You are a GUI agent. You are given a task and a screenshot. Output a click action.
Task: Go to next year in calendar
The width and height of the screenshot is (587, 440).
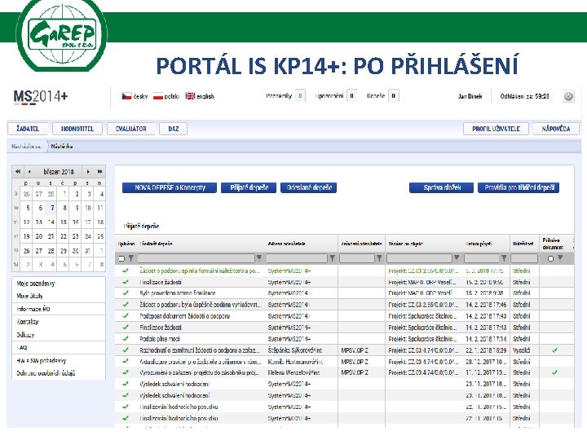(99, 172)
